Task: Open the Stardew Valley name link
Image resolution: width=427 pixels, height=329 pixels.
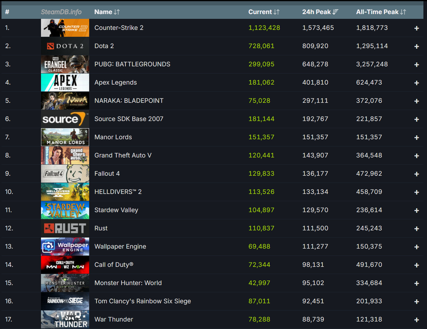Action: click(116, 210)
